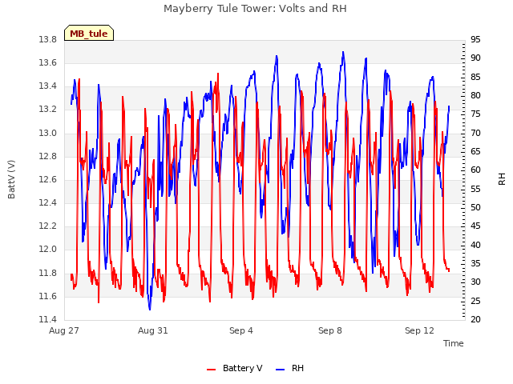Click the 60 RH axis value
Screen dimensions: 513x384
click(x=475, y=170)
